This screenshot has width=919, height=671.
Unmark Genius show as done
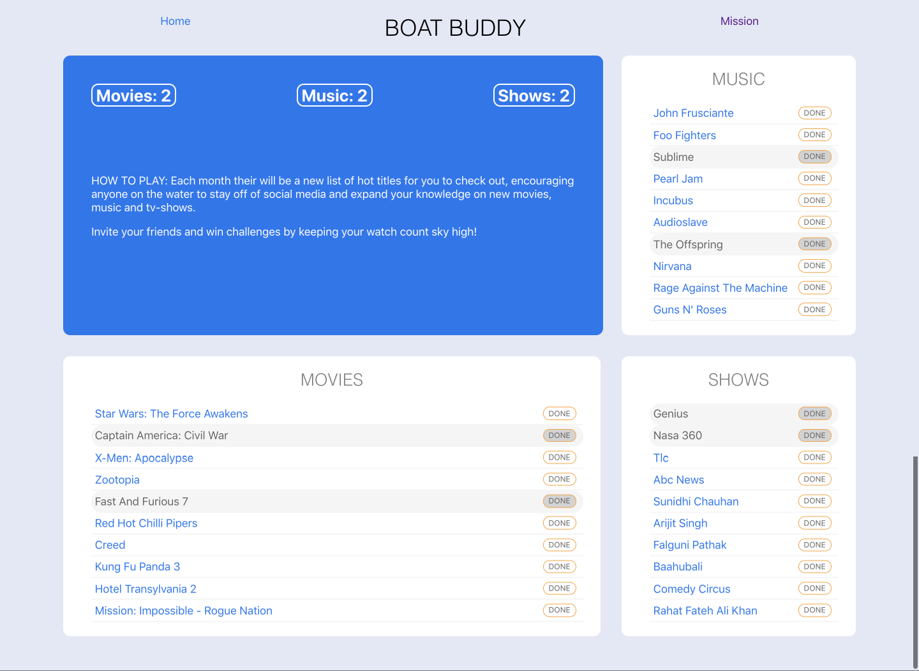pyautogui.click(x=814, y=413)
